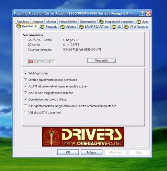Switch to the Adapter tab
This screenshot has height=171, width=167.
(x=37, y=22)
